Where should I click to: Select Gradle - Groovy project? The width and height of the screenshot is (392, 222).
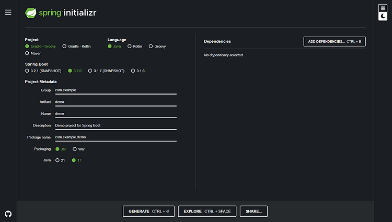click(40, 46)
